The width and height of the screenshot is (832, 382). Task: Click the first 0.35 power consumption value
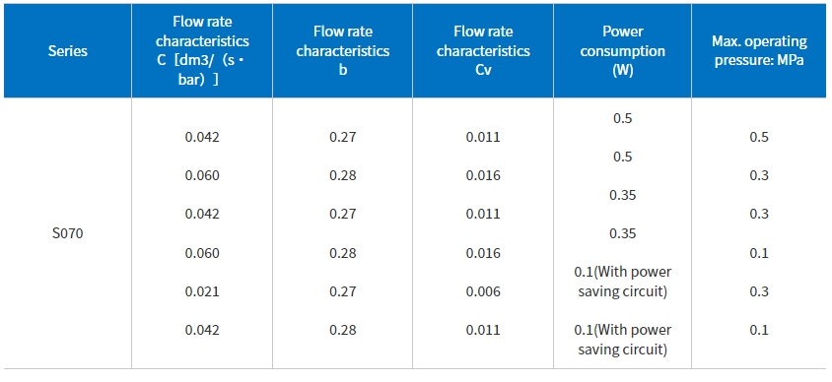pyautogui.click(x=622, y=195)
